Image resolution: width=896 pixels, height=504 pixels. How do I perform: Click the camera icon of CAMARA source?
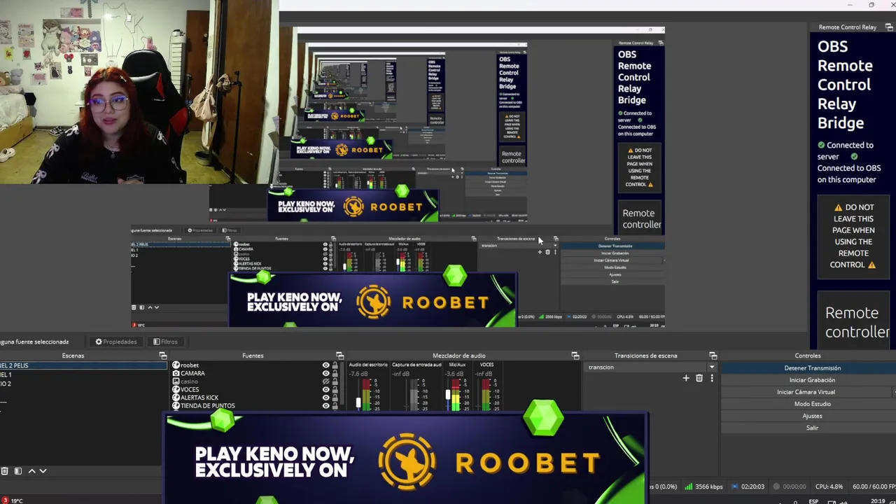pos(176,373)
